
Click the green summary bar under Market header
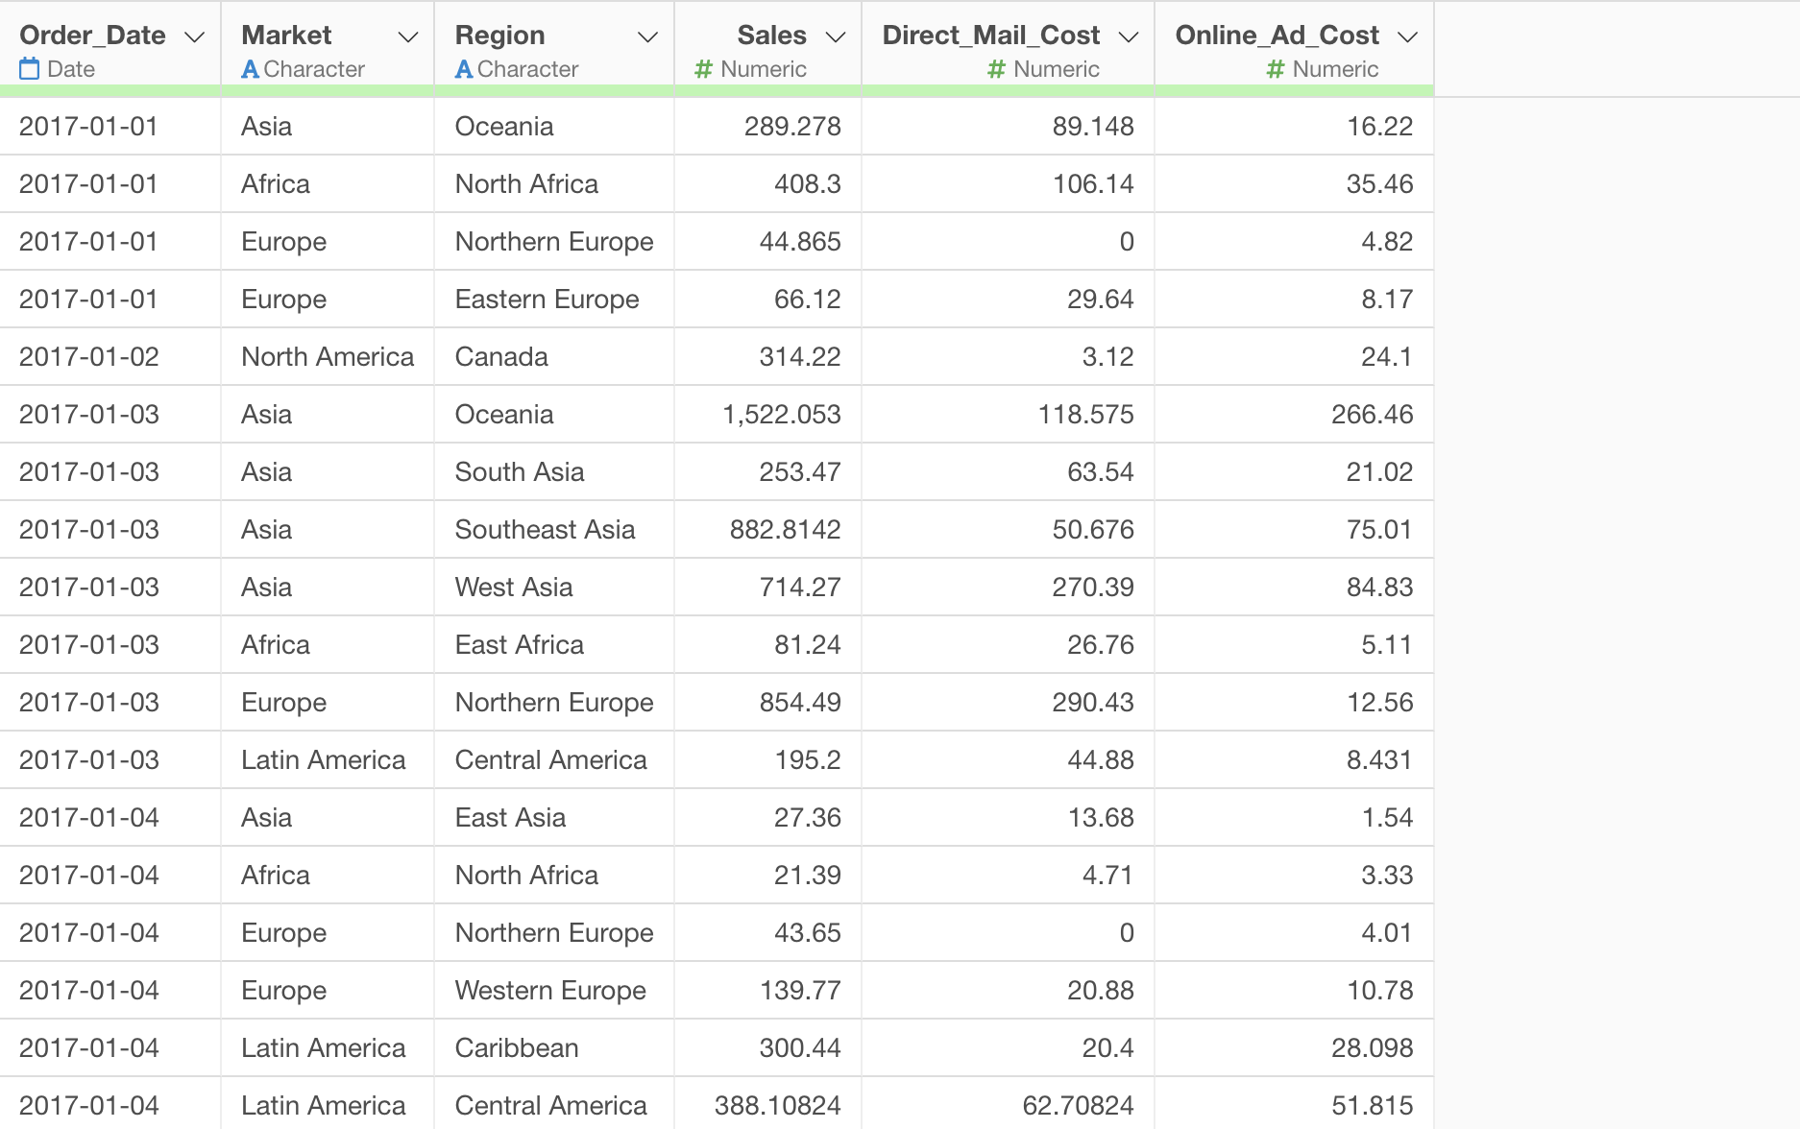point(328,90)
